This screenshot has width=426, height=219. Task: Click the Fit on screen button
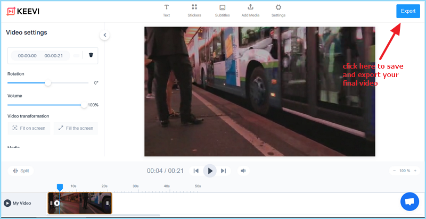coord(29,128)
